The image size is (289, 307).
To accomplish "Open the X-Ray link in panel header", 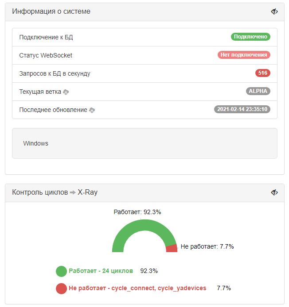I will tap(88, 192).
